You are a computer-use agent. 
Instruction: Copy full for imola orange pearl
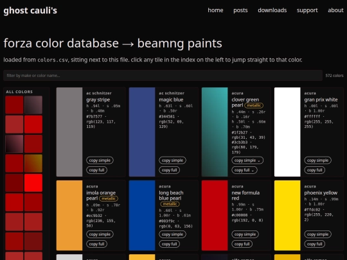[96, 244]
